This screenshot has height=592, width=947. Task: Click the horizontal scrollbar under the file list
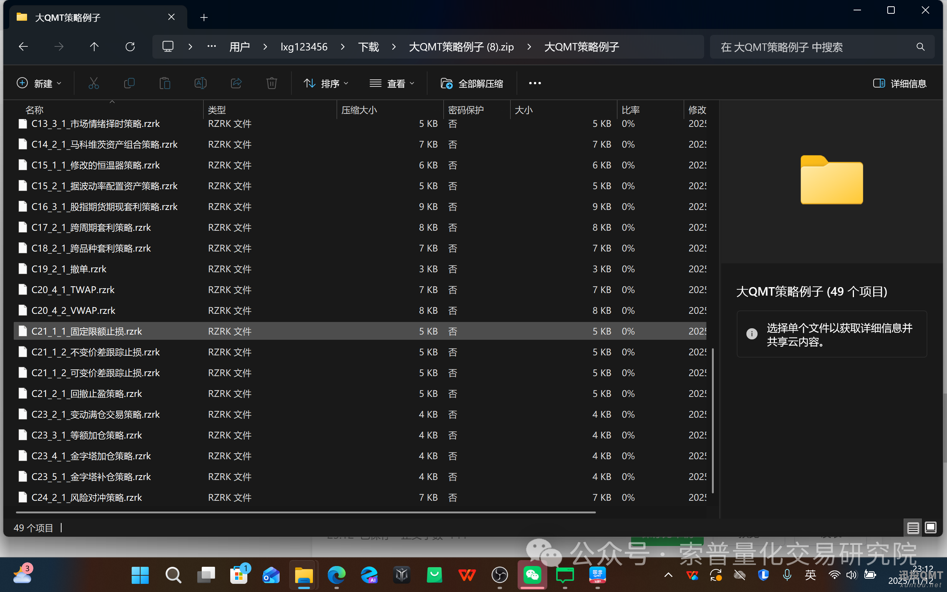click(x=305, y=512)
